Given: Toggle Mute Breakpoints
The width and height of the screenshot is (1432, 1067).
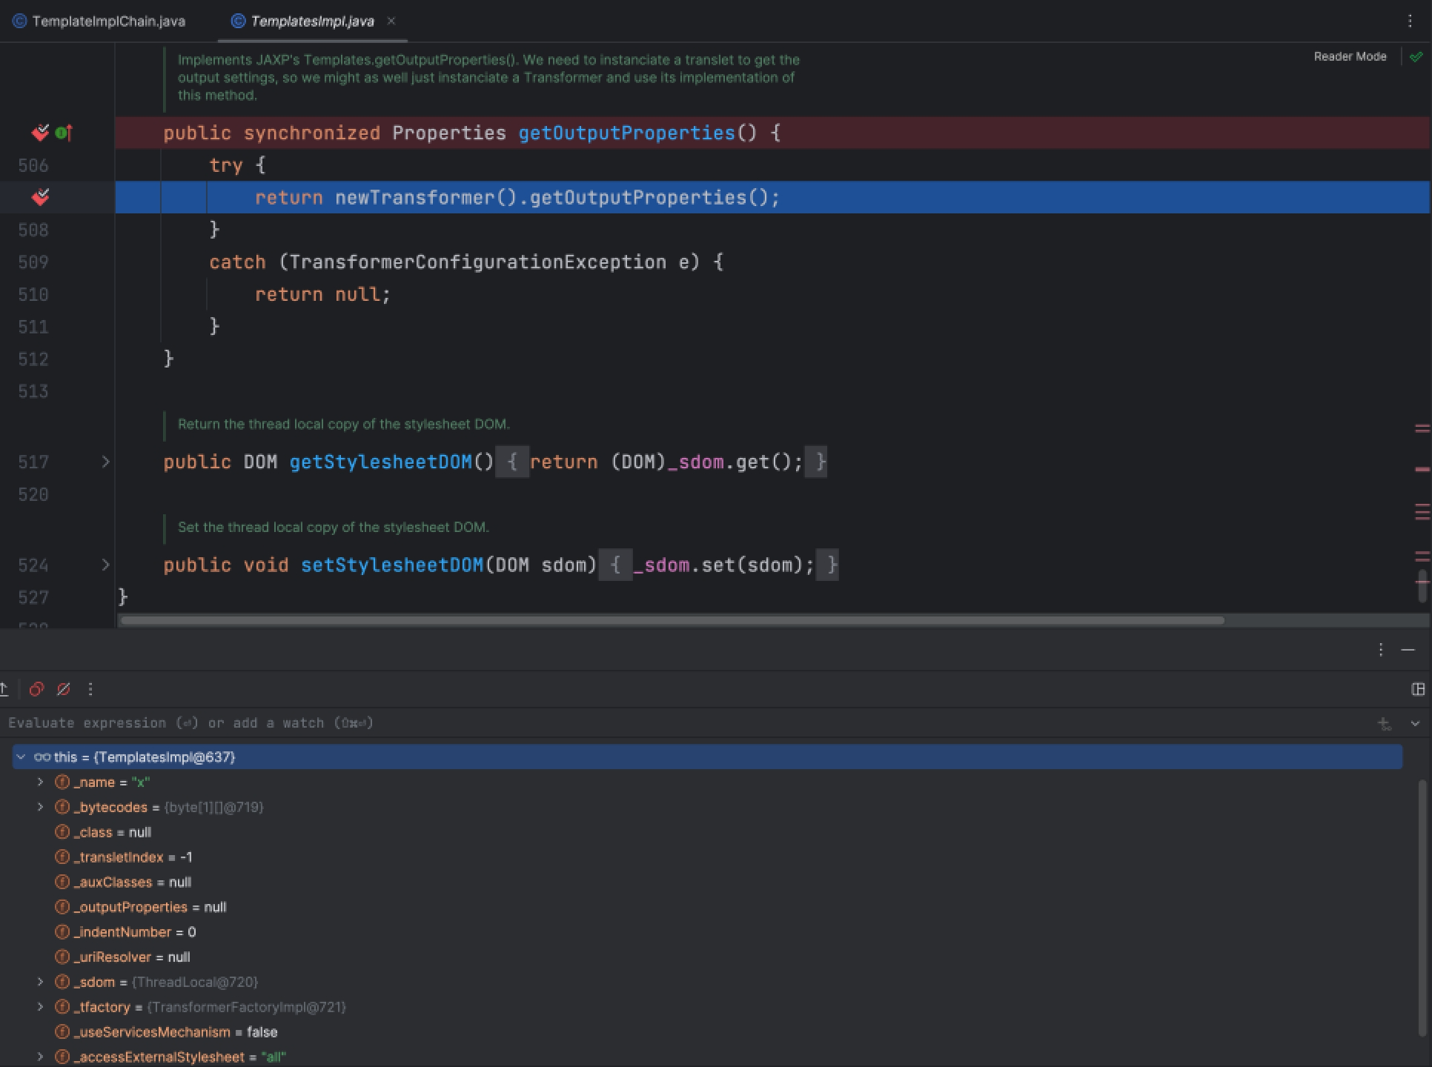Looking at the screenshot, I should pyautogui.click(x=64, y=689).
